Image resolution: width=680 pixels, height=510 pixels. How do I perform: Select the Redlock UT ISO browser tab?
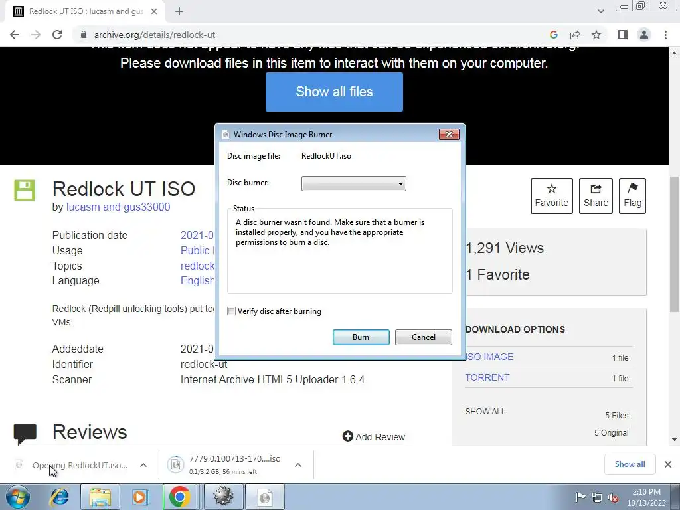(86, 11)
